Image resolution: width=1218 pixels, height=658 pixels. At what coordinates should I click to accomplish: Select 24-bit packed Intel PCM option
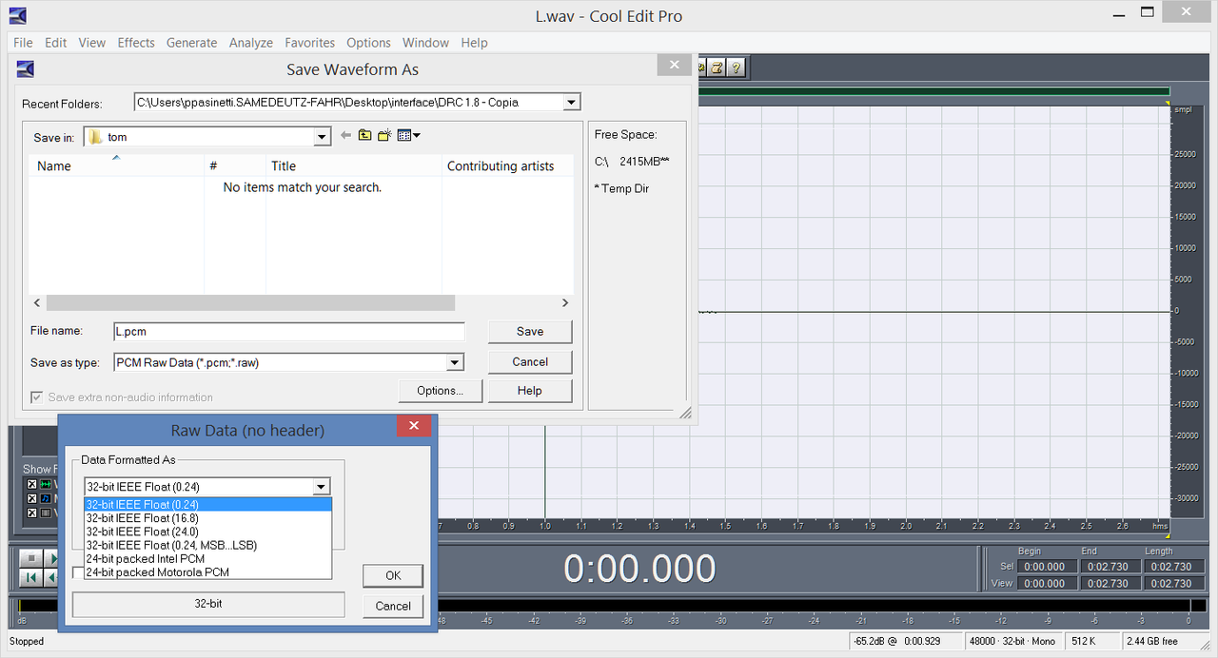coord(207,559)
